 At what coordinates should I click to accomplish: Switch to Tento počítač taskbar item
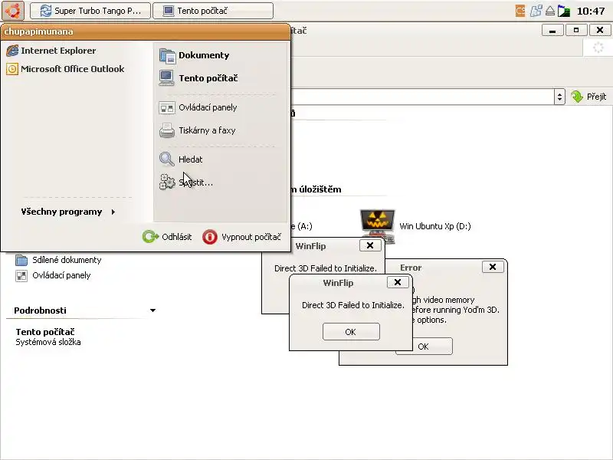pyautogui.click(x=213, y=11)
